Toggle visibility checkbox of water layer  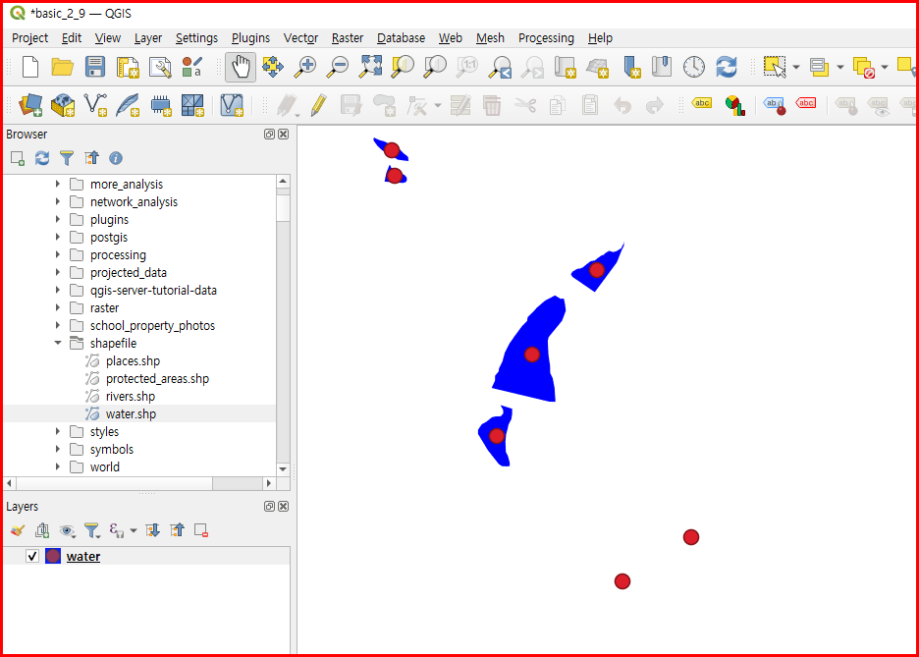tap(32, 556)
